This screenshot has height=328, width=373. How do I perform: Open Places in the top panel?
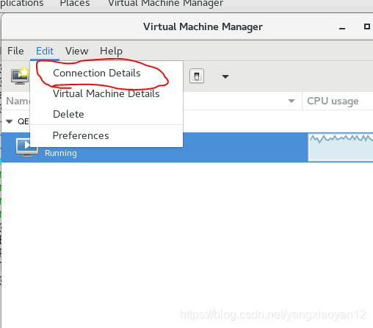point(75,4)
